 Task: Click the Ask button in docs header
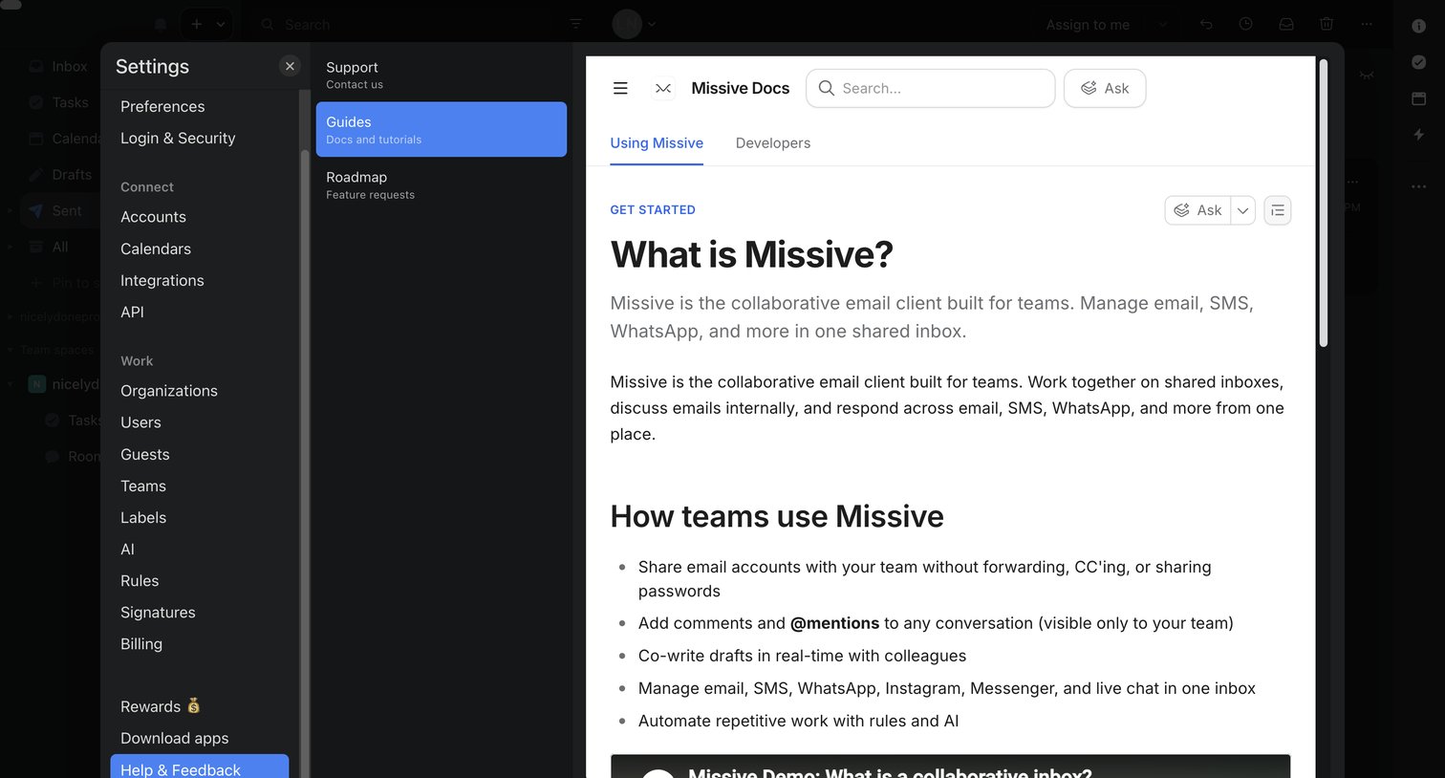(1105, 88)
